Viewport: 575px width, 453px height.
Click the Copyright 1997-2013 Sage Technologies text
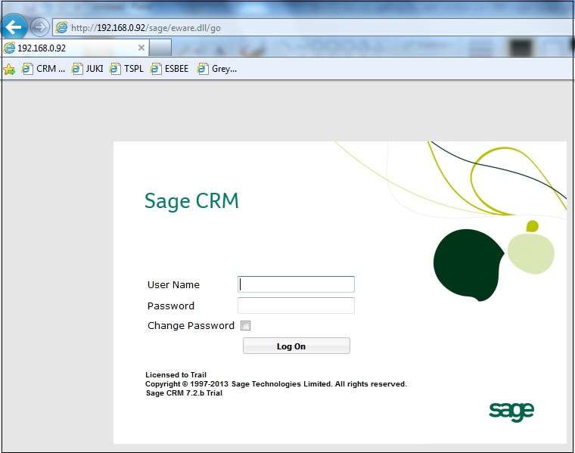point(276,383)
